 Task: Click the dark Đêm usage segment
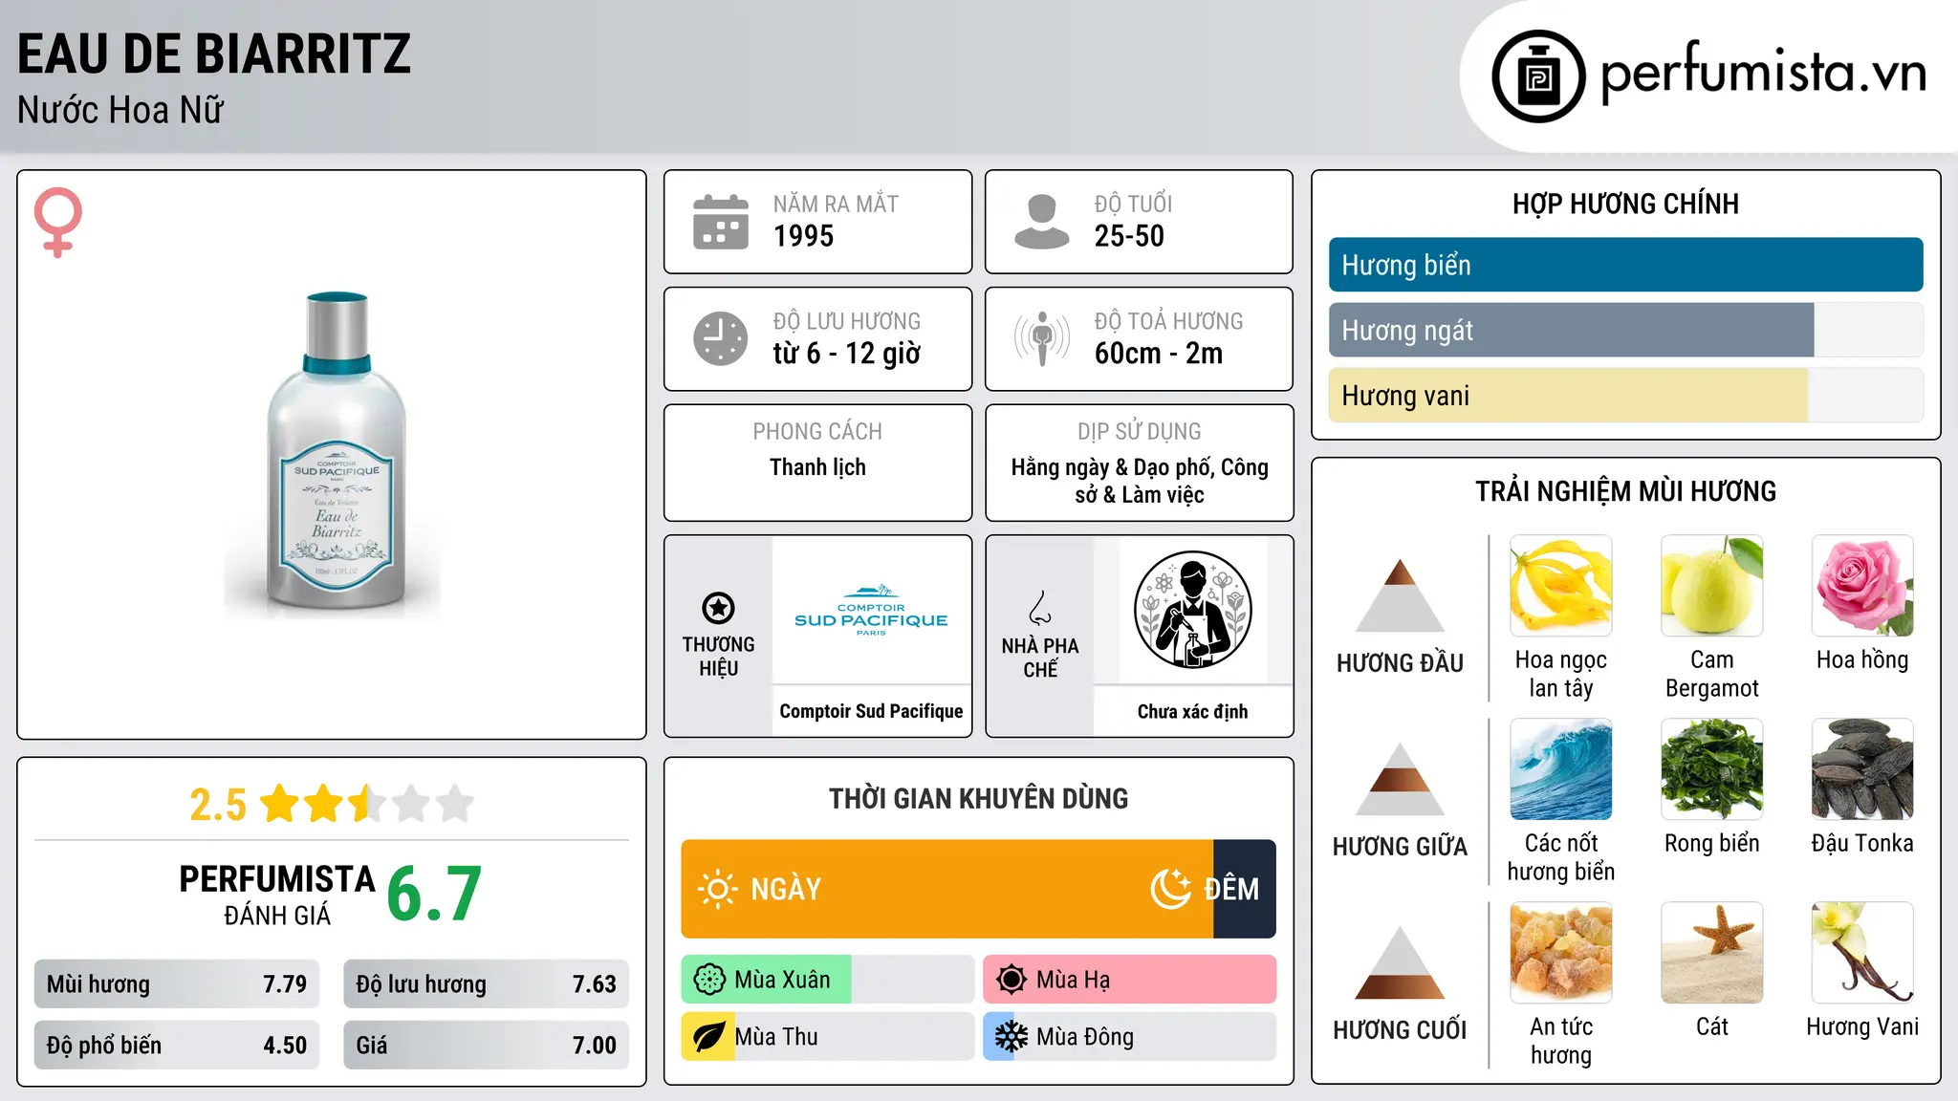tap(1245, 889)
